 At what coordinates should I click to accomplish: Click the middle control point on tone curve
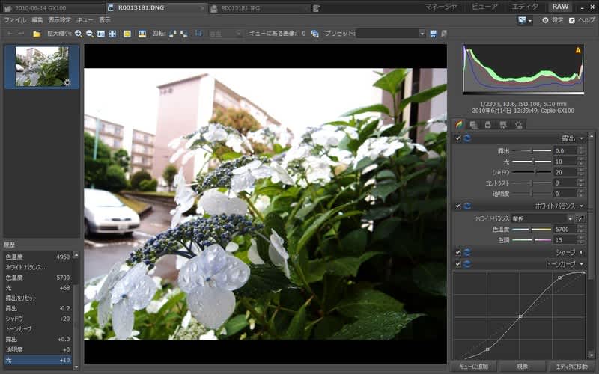pyautogui.click(x=520, y=316)
